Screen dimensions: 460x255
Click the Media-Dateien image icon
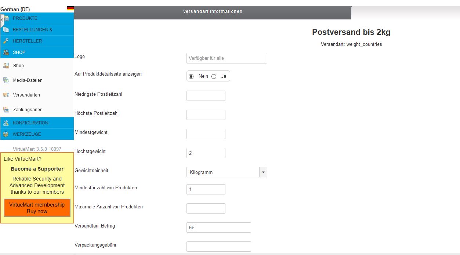pyautogui.click(x=6, y=80)
